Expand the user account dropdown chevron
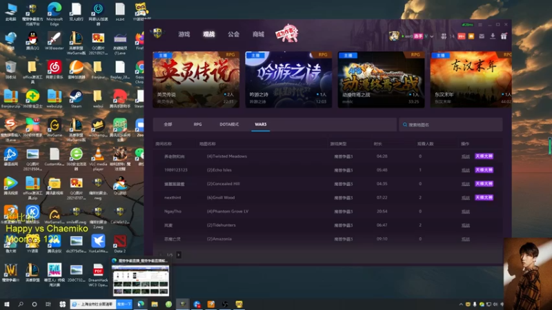This screenshot has width=552, height=310. (x=432, y=37)
